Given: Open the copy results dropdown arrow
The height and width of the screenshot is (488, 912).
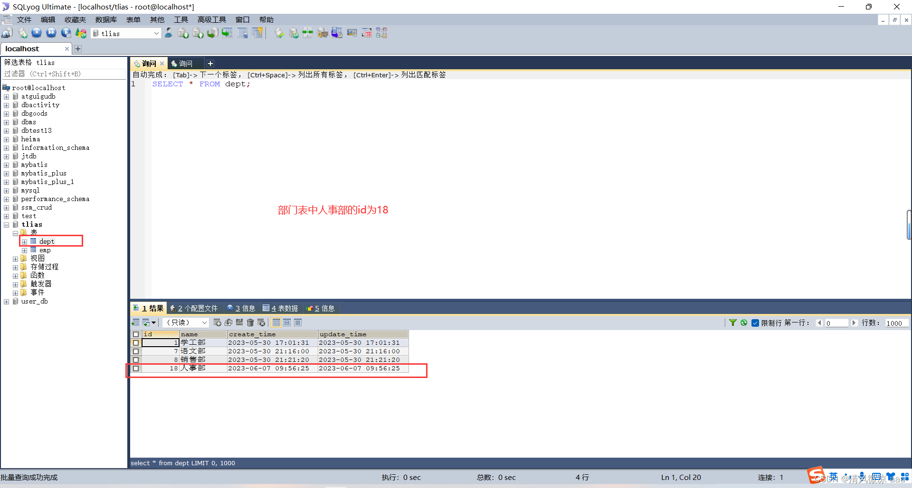Looking at the screenshot, I should pyautogui.click(x=153, y=323).
